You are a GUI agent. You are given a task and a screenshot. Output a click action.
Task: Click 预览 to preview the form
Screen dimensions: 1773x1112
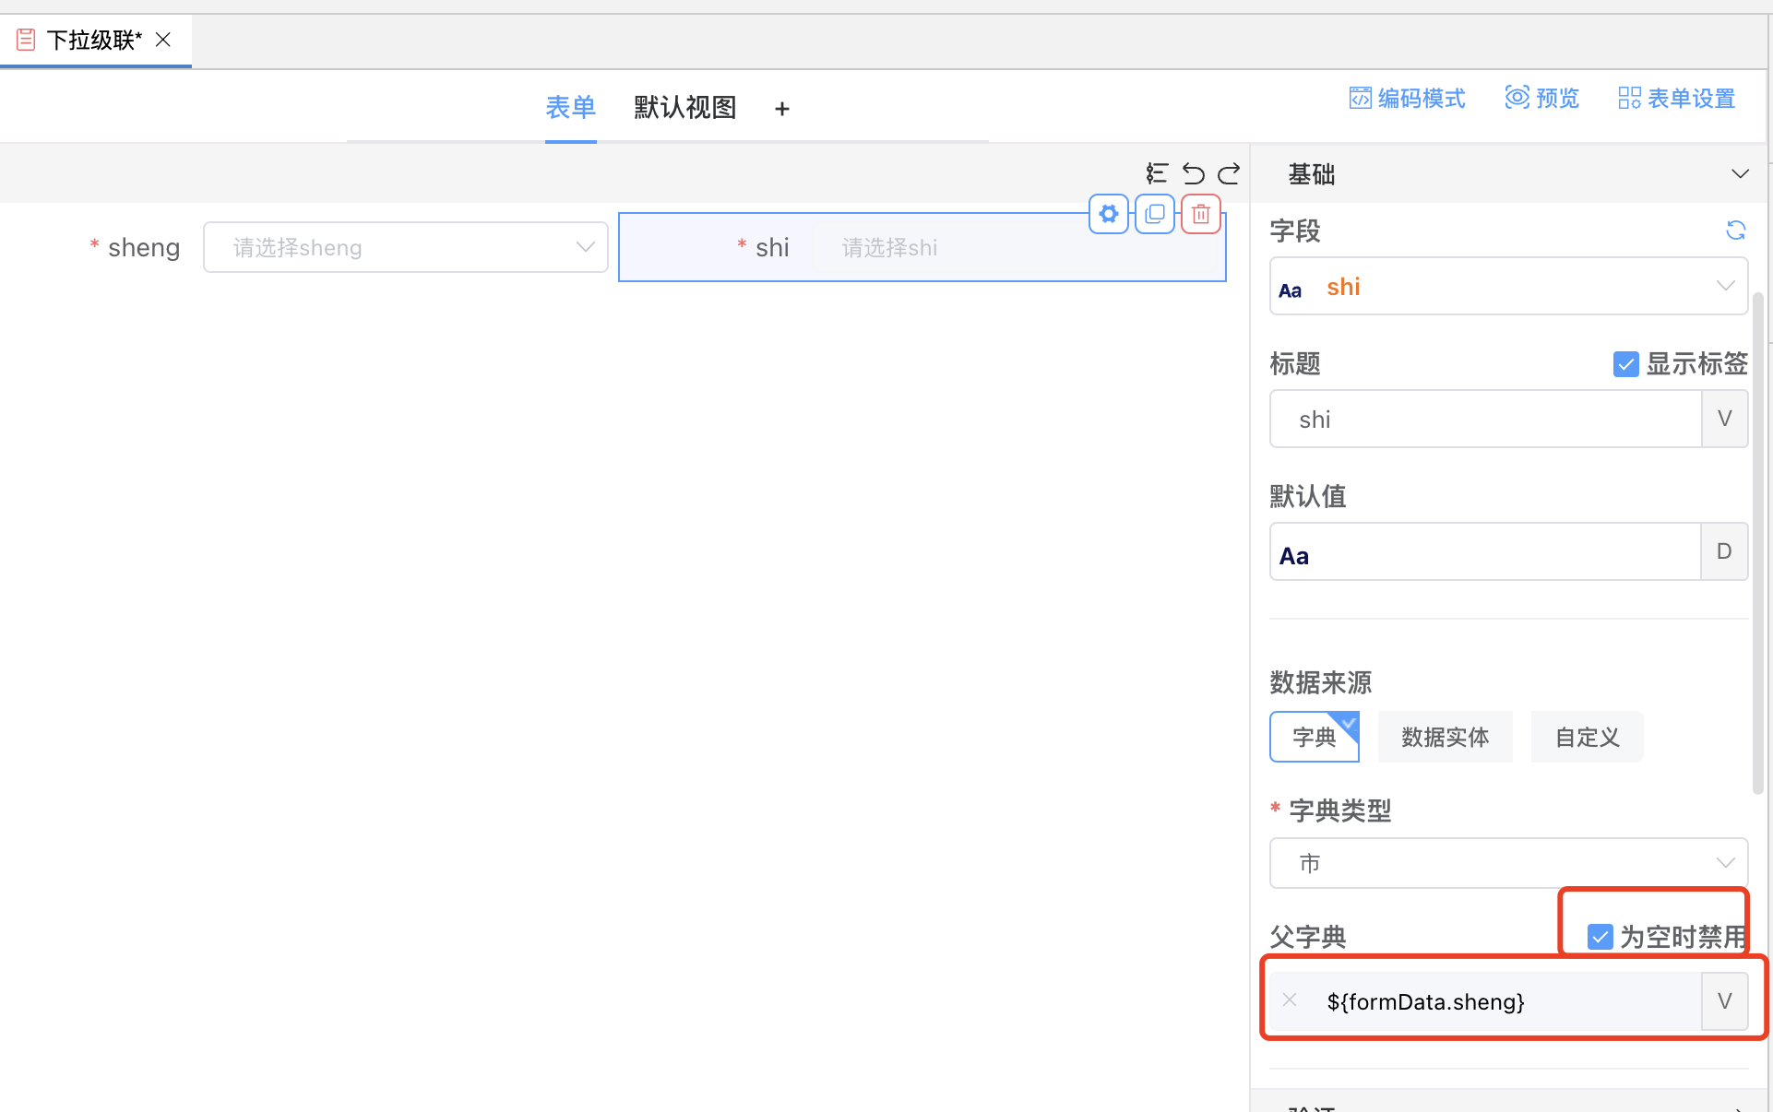(x=1542, y=98)
